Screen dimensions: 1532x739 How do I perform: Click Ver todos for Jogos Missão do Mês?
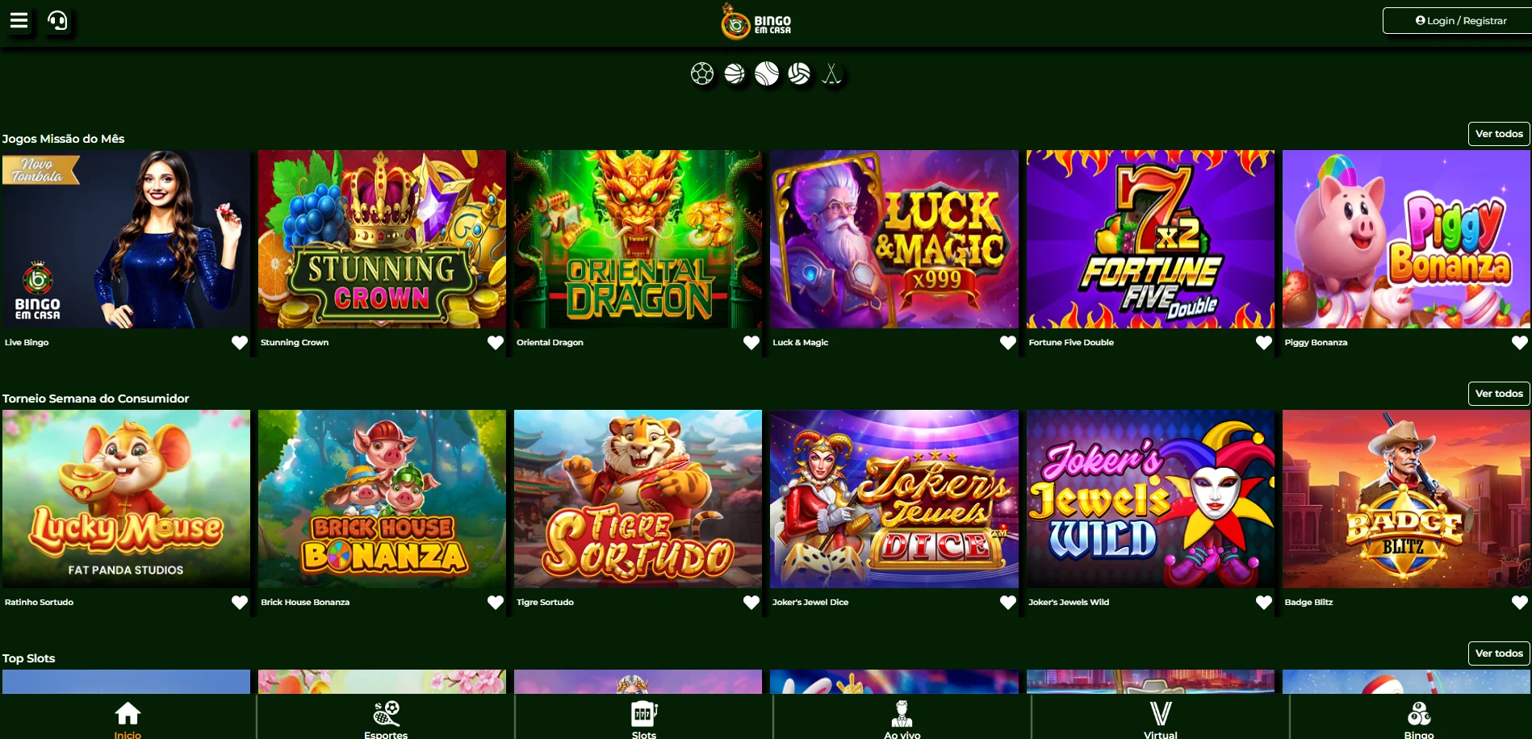(1499, 134)
